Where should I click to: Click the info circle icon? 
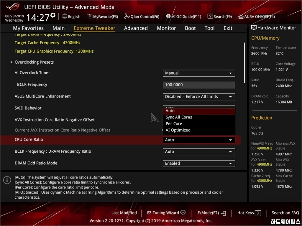point(7,180)
